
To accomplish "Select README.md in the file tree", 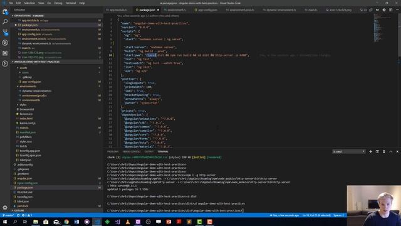I will [x=25, y=192].
